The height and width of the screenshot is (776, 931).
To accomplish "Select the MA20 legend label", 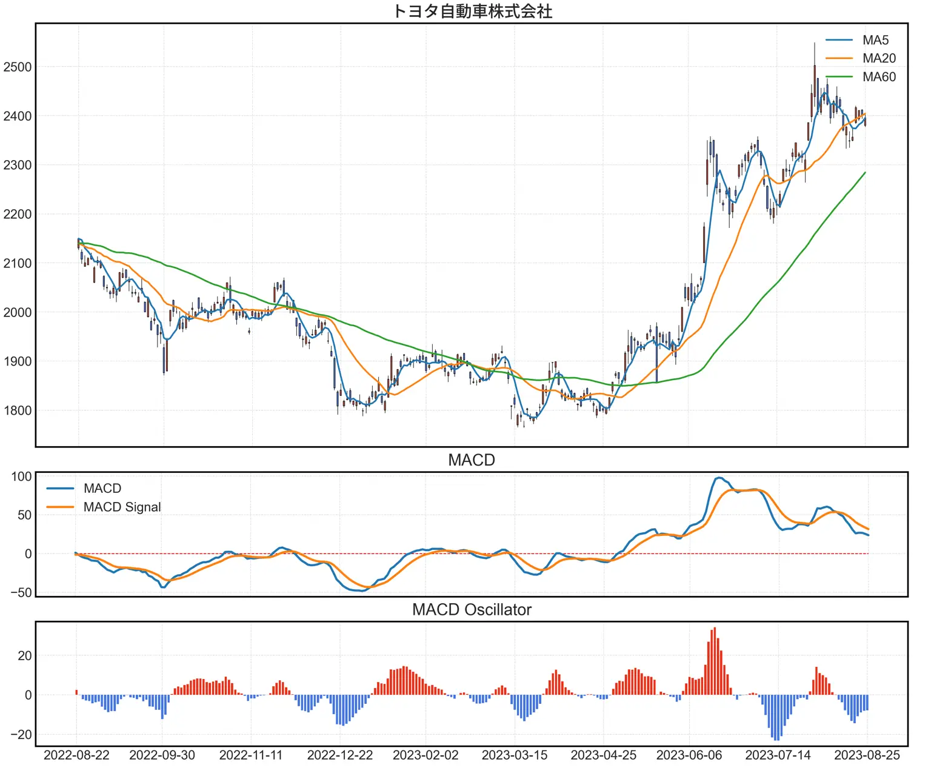I will point(879,58).
